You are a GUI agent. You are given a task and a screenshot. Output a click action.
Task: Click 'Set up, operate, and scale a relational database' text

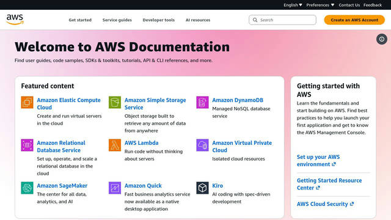tap(67, 166)
